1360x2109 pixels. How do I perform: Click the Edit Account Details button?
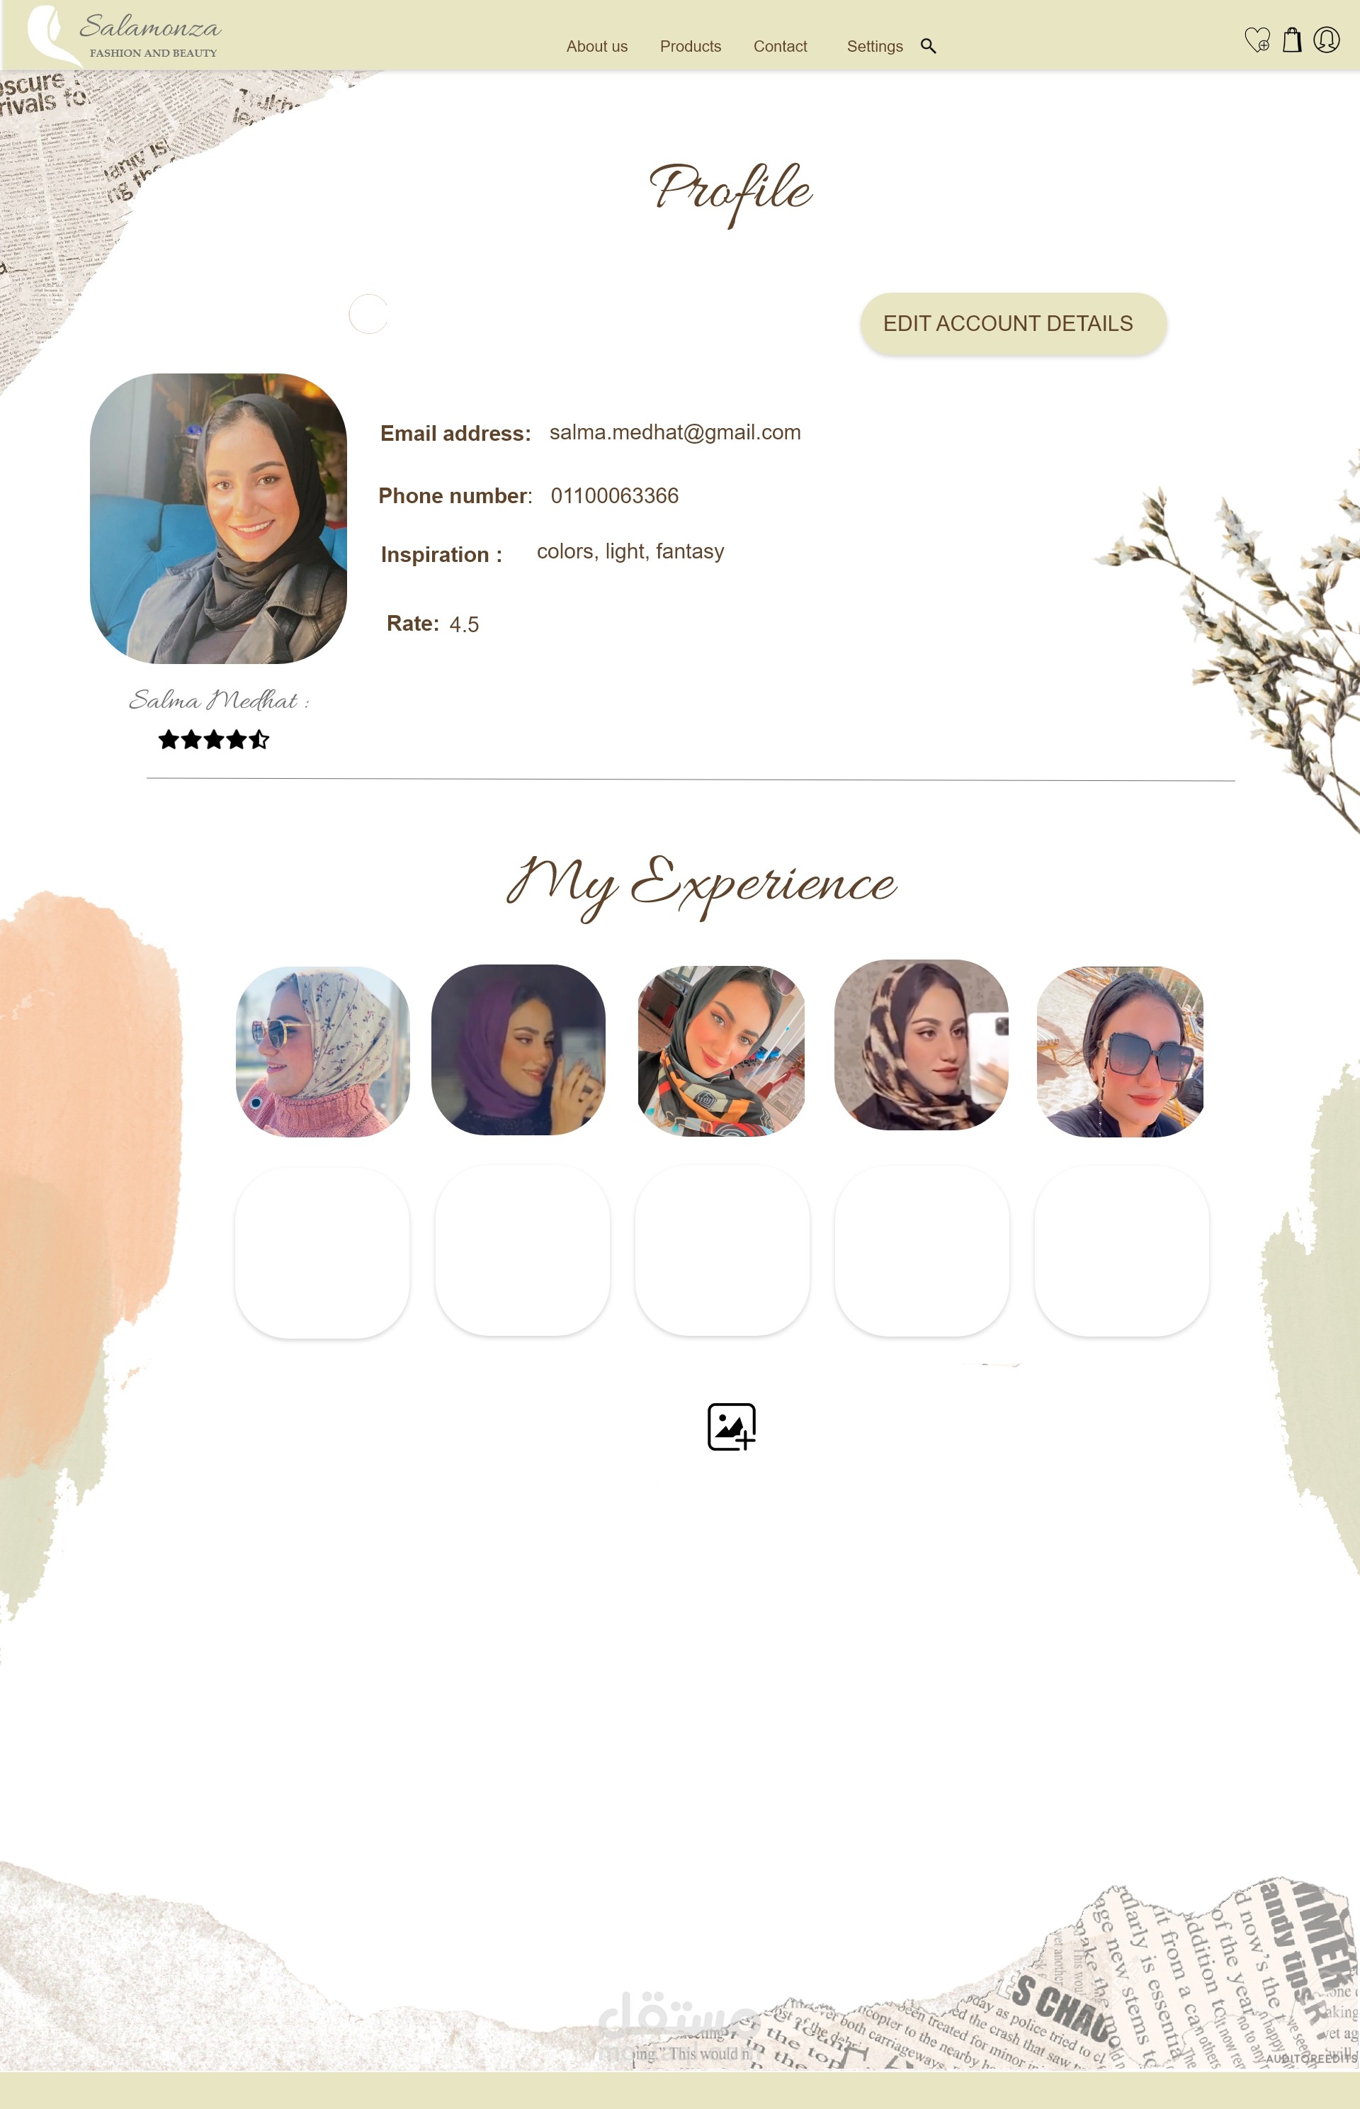coord(1013,325)
